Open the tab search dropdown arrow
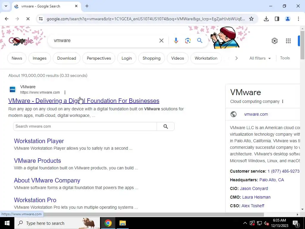The image size is (305, 229). pos(6,6)
